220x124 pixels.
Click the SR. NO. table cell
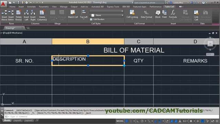tap(26, 61)
